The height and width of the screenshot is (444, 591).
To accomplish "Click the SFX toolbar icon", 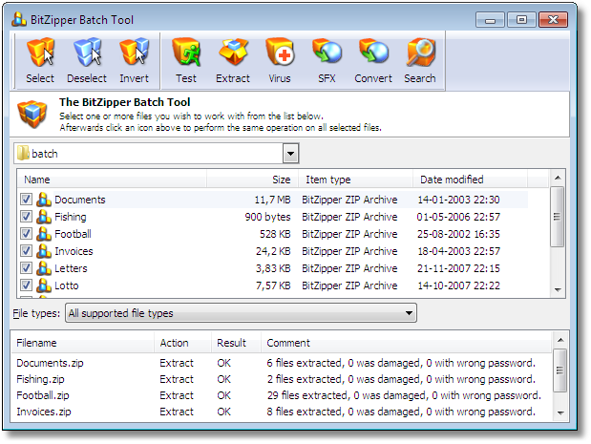I will click(327, 60).
